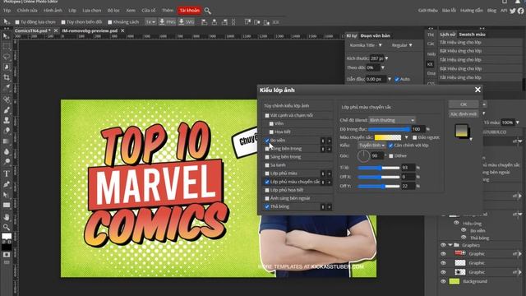Viewport: 526px width, 296px height.
Task: Select the Brush tool
Action: coord(7,110)
